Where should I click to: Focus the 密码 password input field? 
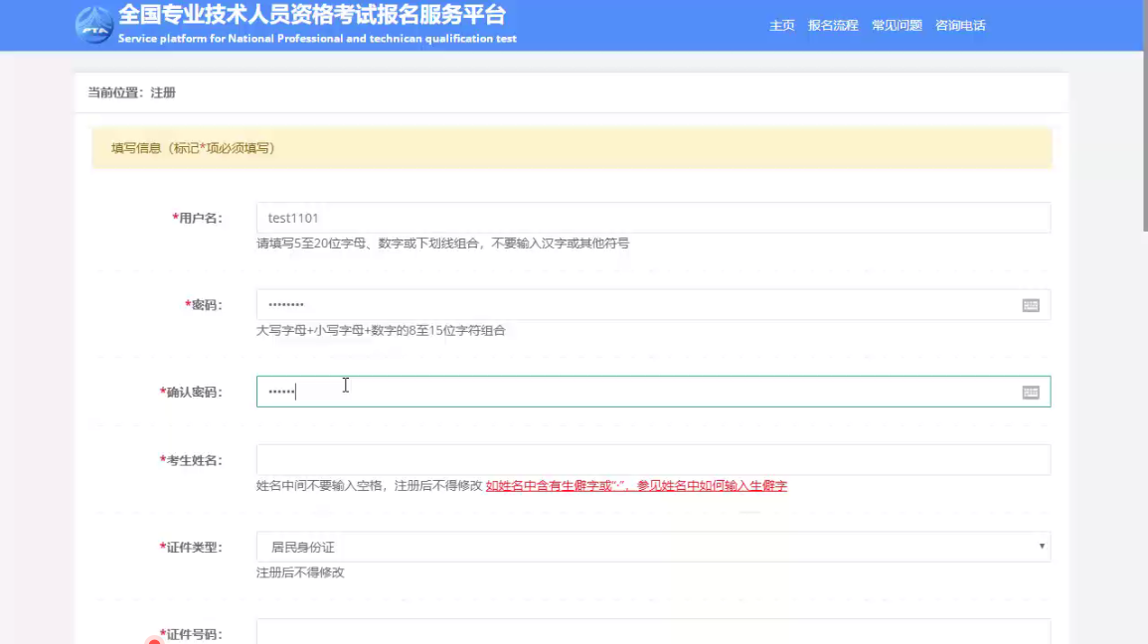pyautogui.click(x=636, y=305)
